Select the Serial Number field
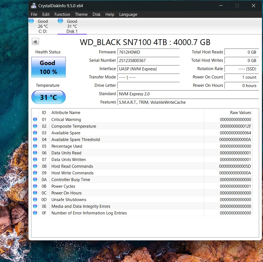Screen dimensions: 263x262 (148, 60)
